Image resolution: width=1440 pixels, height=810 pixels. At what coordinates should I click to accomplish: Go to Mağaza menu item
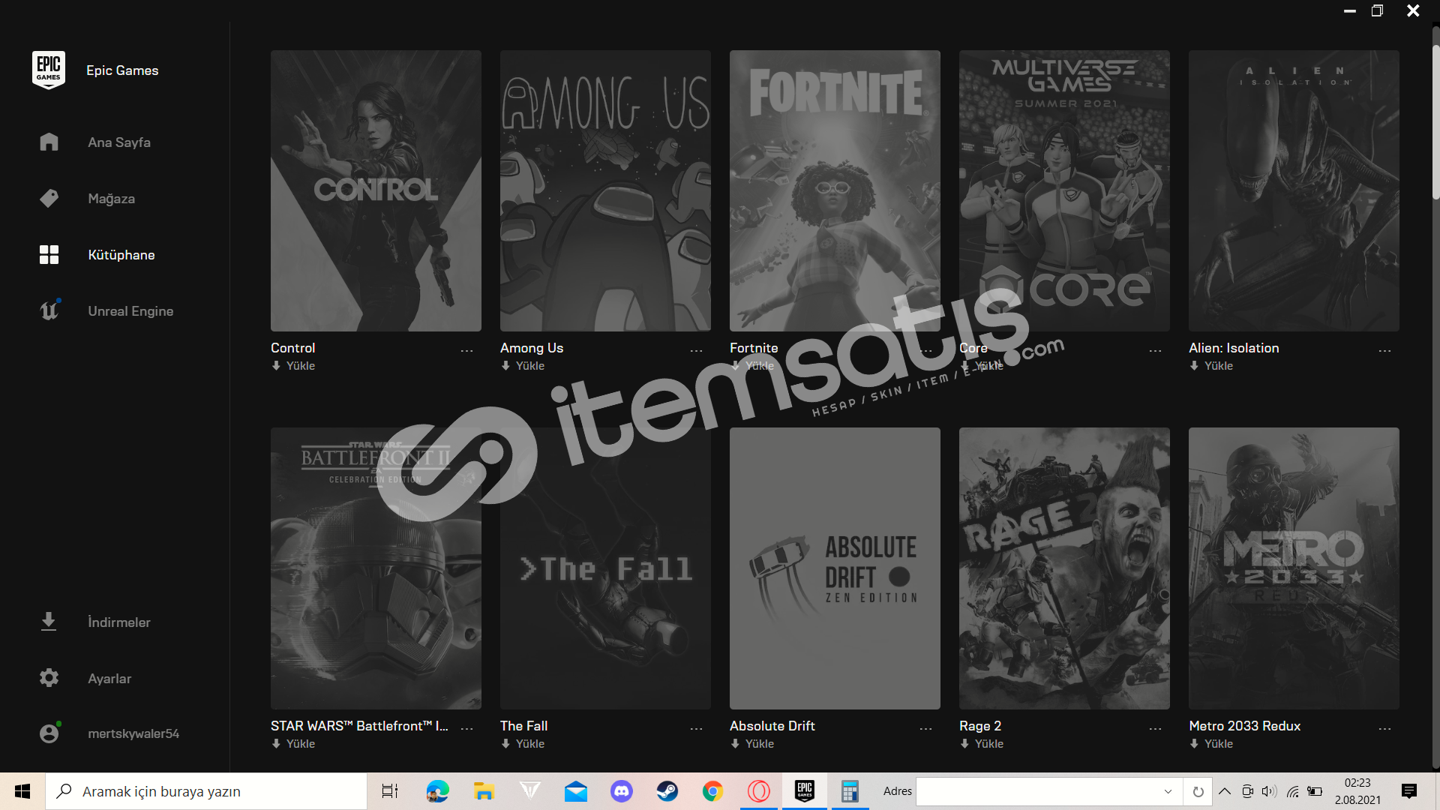111,199
